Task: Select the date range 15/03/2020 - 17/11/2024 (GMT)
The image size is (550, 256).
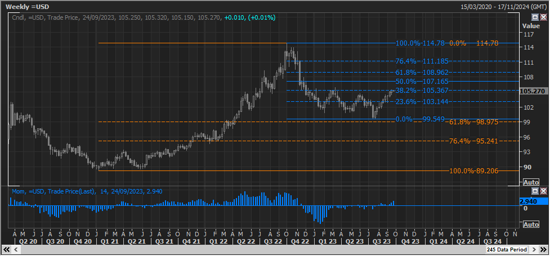Action: (x=504, y=7)
